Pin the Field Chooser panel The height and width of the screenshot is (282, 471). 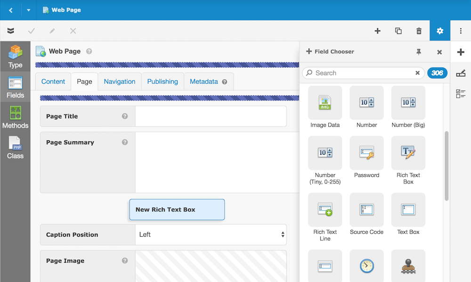[419, 52]
